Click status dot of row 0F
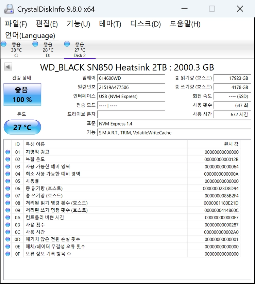The image size is (255, 284). click(x=8, y=254)
